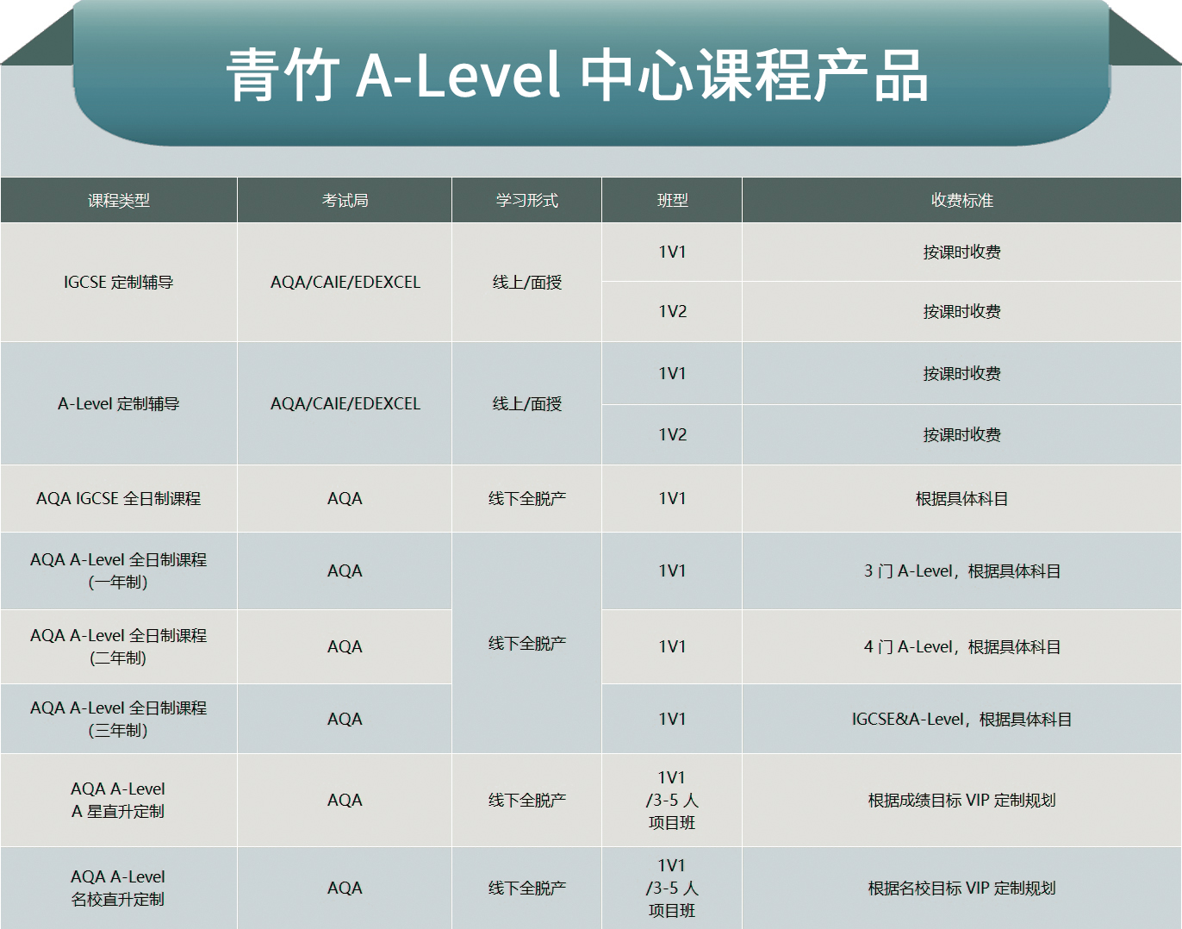Click the AQA A-Level A 星直升定制 cell

pyautogui.click(x=119, y=800)
